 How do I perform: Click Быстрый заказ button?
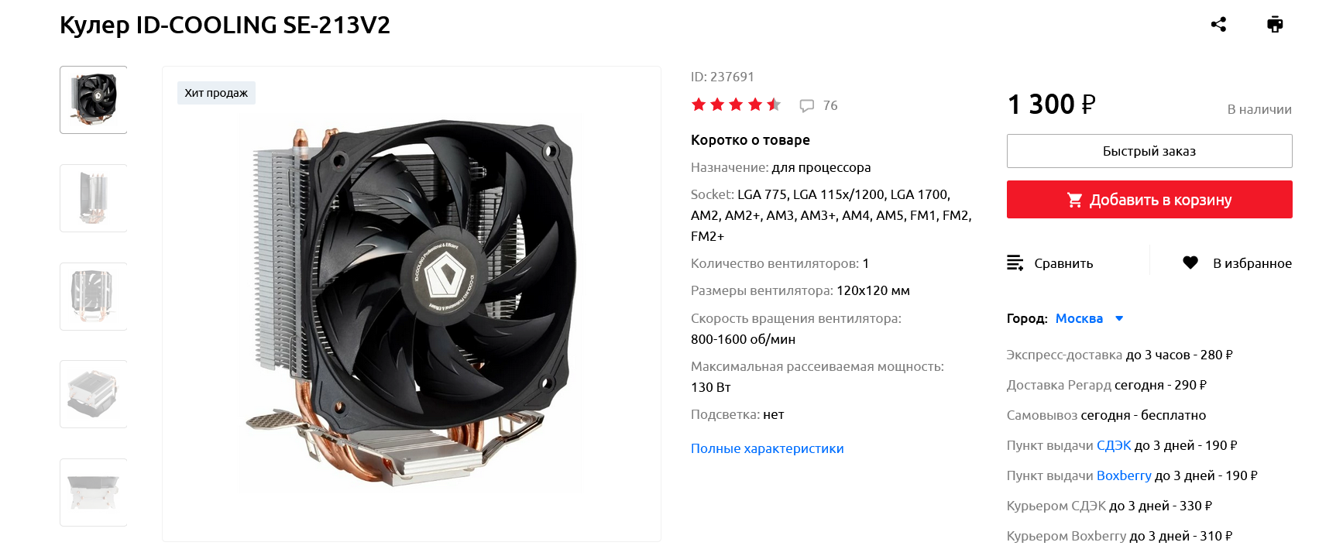tap(1149, 151)
